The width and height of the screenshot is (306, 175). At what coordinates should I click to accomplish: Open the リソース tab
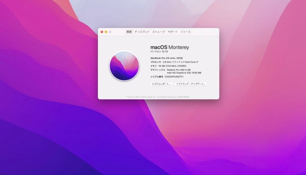(x=186, y=32)
